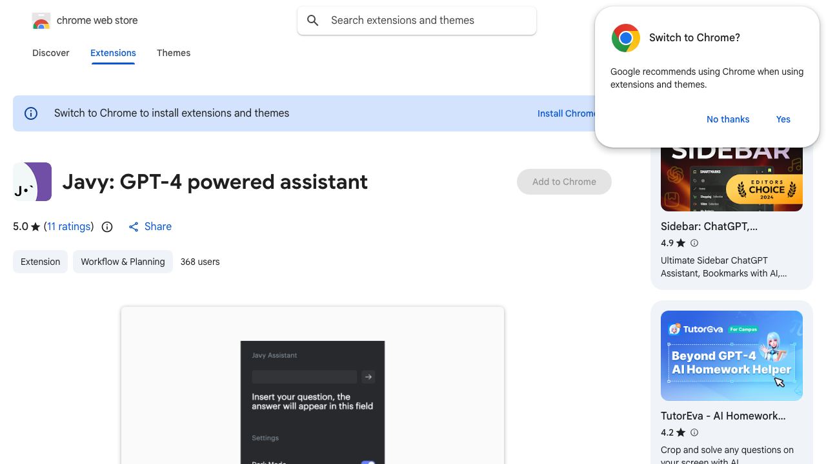
Task: Click the Ultimate Sidebar ChatGPT description
Action: [x=723, y=267]
